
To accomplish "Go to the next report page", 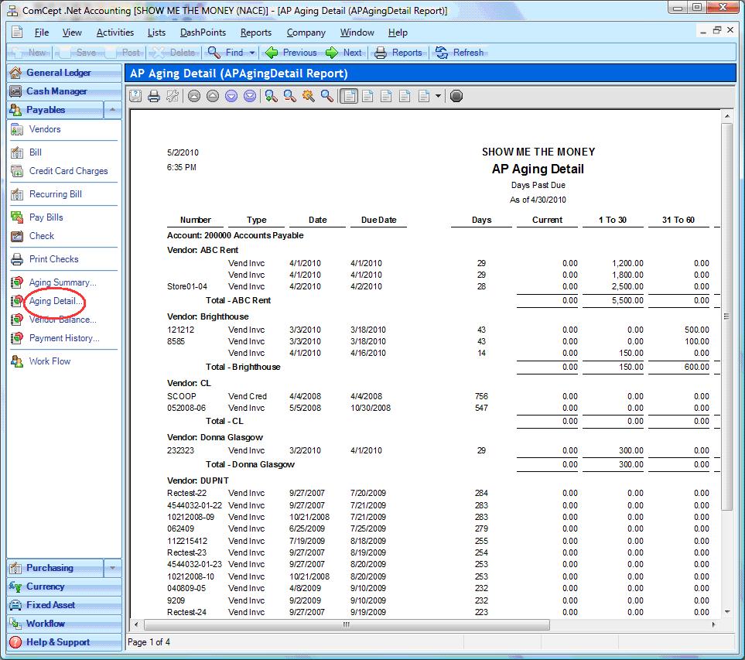I will coord(231,96).
